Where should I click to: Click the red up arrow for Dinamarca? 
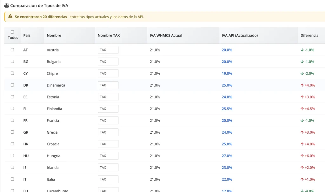[x=302, y=85]
